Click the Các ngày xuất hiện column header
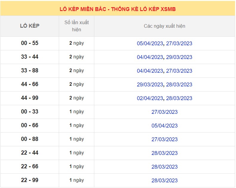 164,26
